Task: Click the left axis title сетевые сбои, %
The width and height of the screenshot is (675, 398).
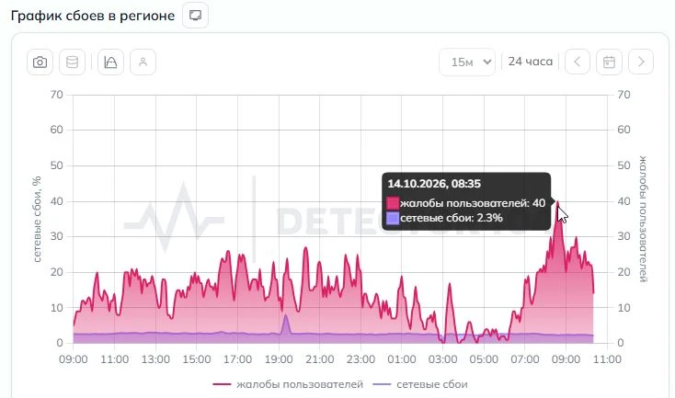Action: (37, 220)
